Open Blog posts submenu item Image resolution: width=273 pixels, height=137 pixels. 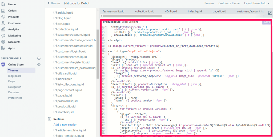point(14,76)
